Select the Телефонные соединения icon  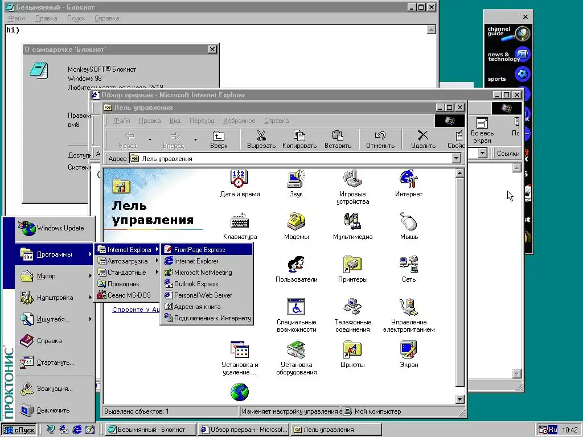click(352, 315)
